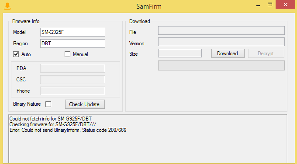This screenshot has height=164, width=297.
Task: Close the SamFirm window
Action: pyautogui.click(x=286, y=4)
